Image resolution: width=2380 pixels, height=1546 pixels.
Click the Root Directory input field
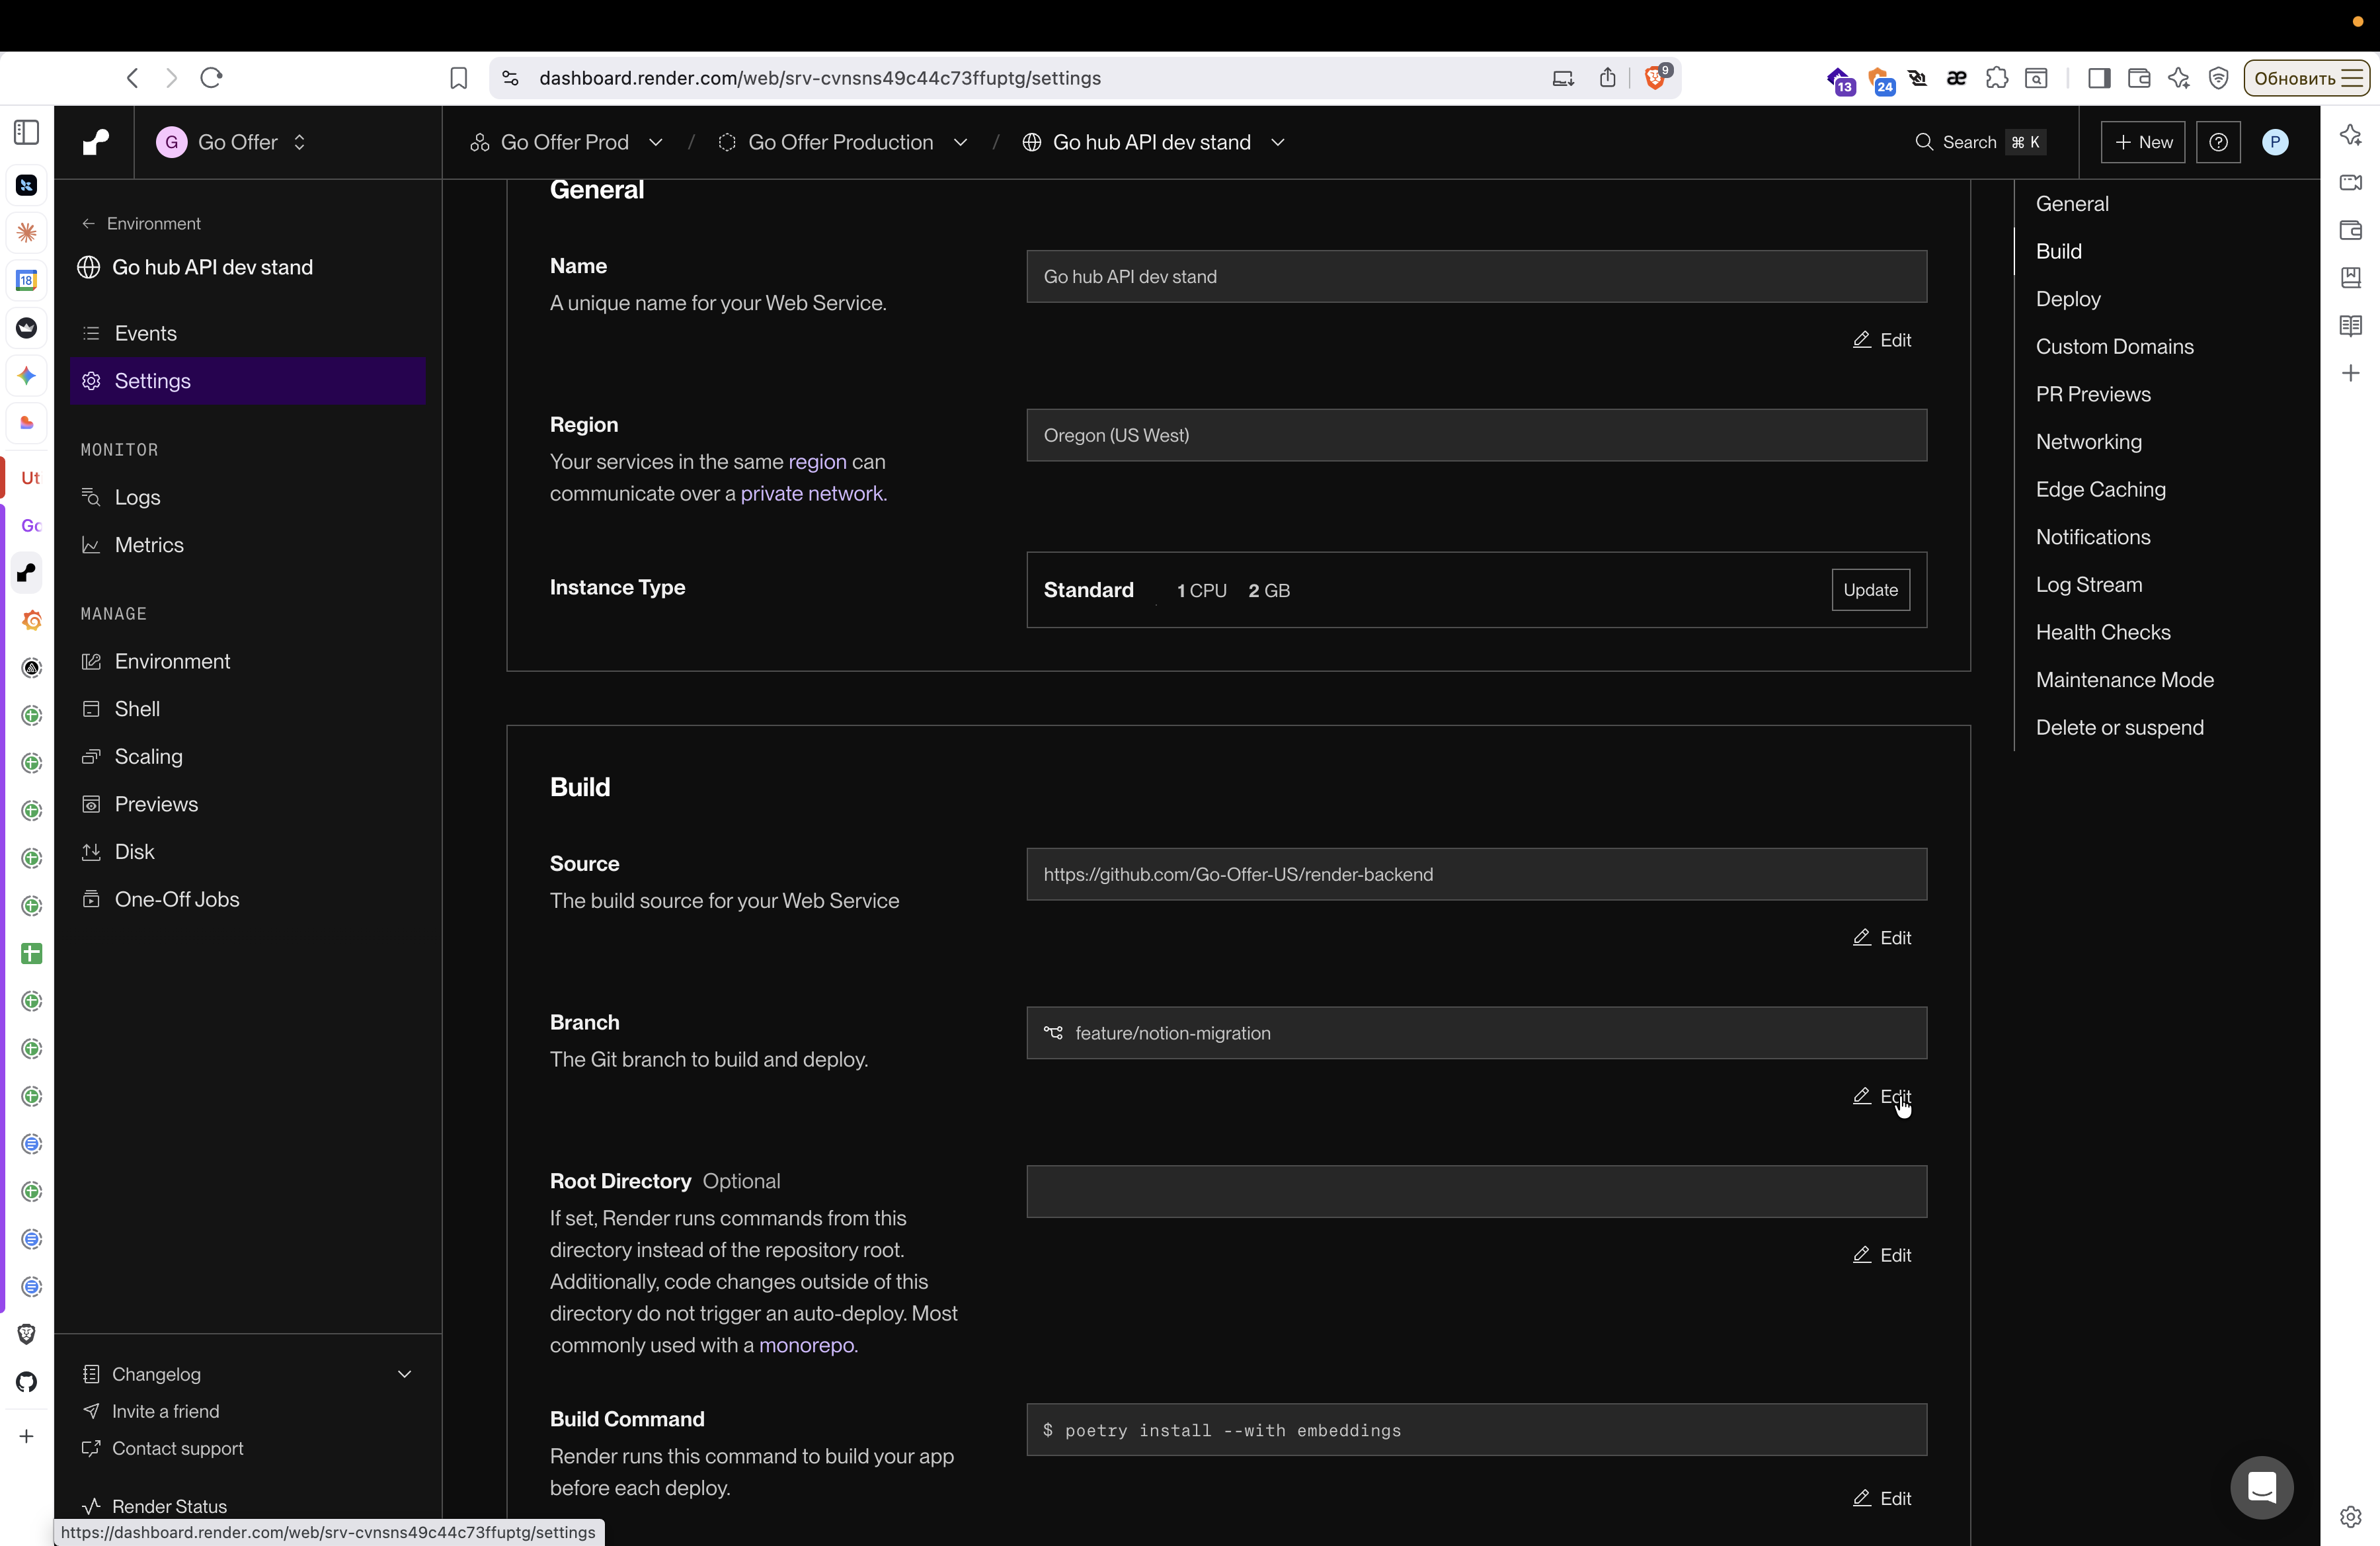coord(1476,1191)
